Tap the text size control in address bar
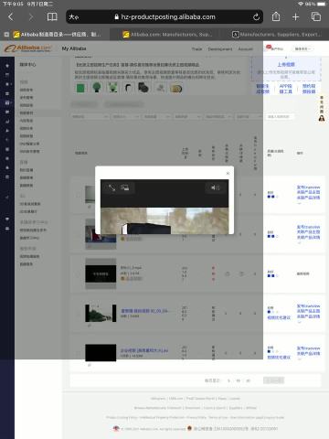The image size is (329, 439). [73, 17]
